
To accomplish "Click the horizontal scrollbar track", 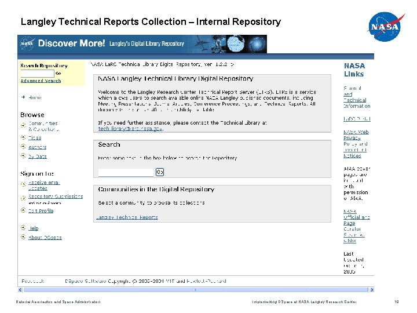I will 196,290.
